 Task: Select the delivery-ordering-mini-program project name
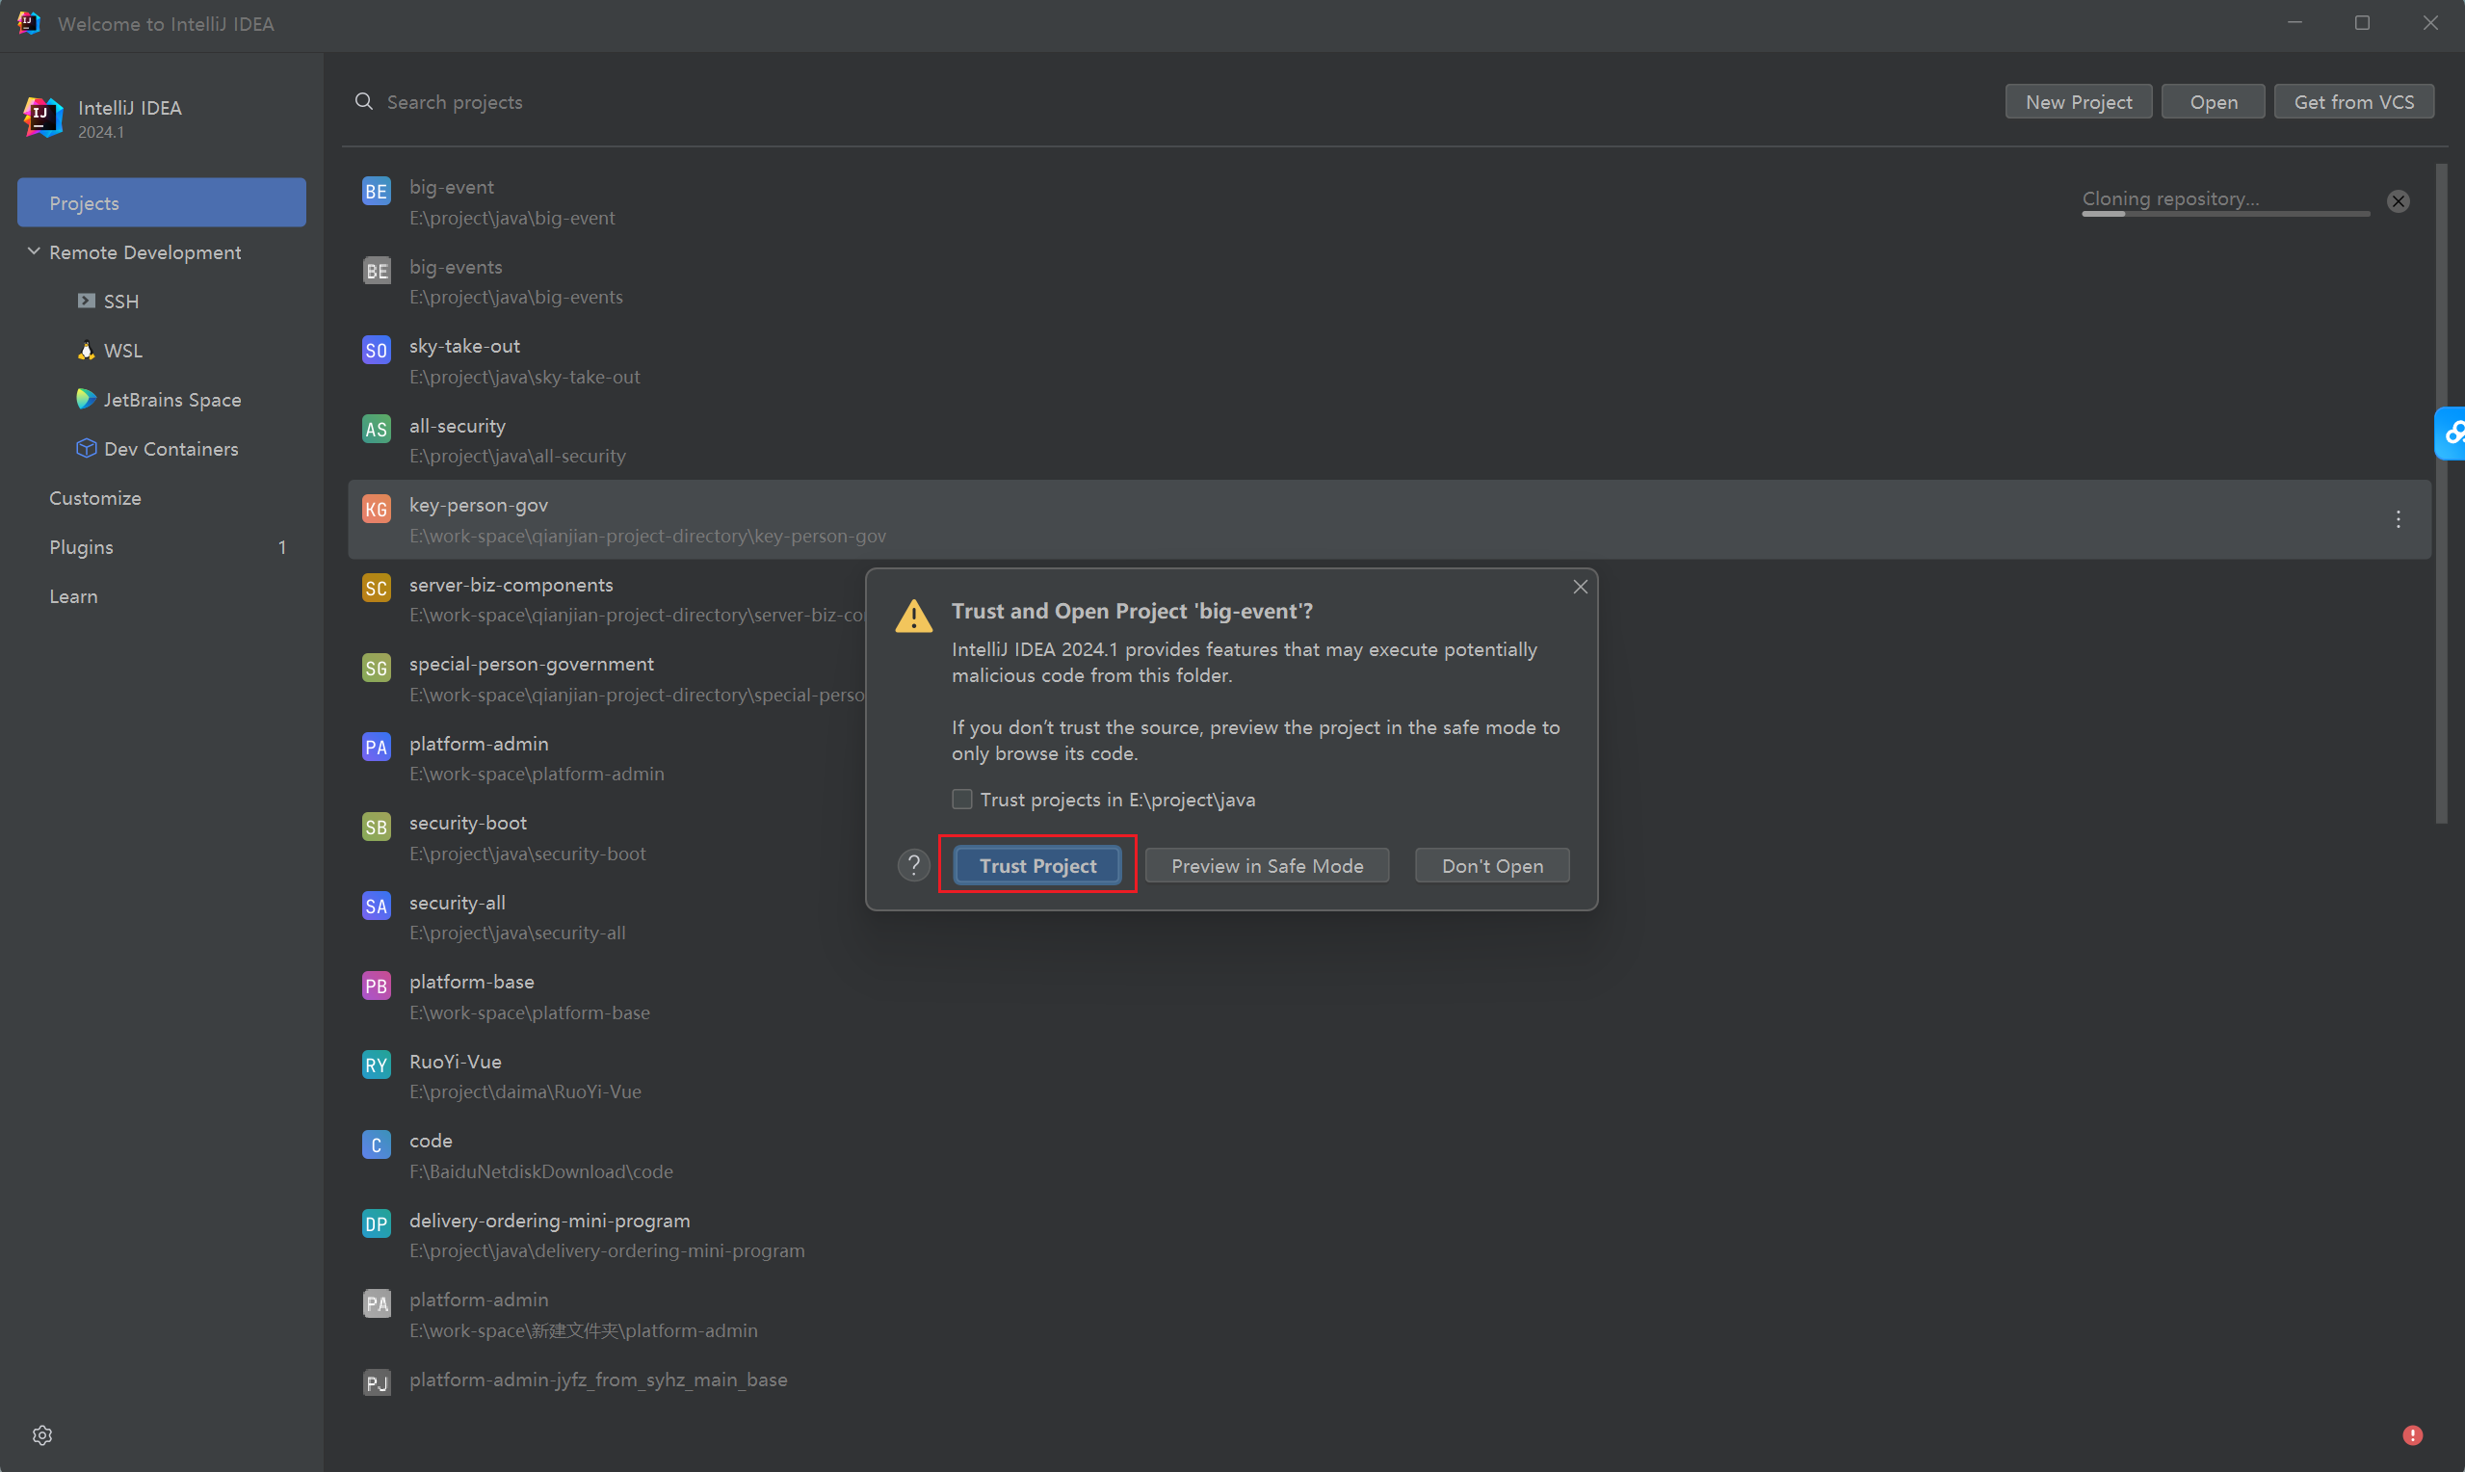pos(549,1219)
